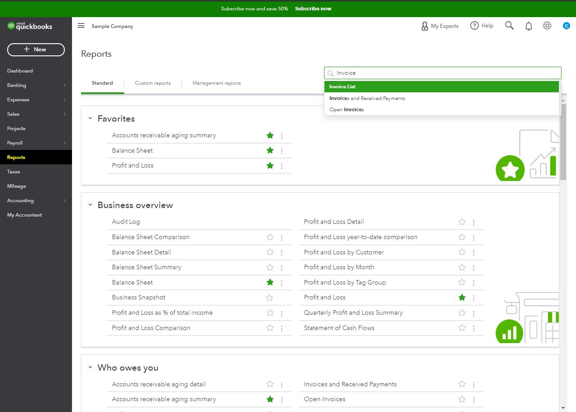576x412 pixels.
Task: Collapse the Favorites section
Action: 90,118
